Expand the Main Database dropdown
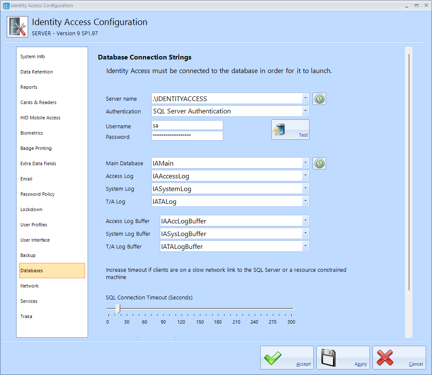The image size is (432, 375). (305, 163)
